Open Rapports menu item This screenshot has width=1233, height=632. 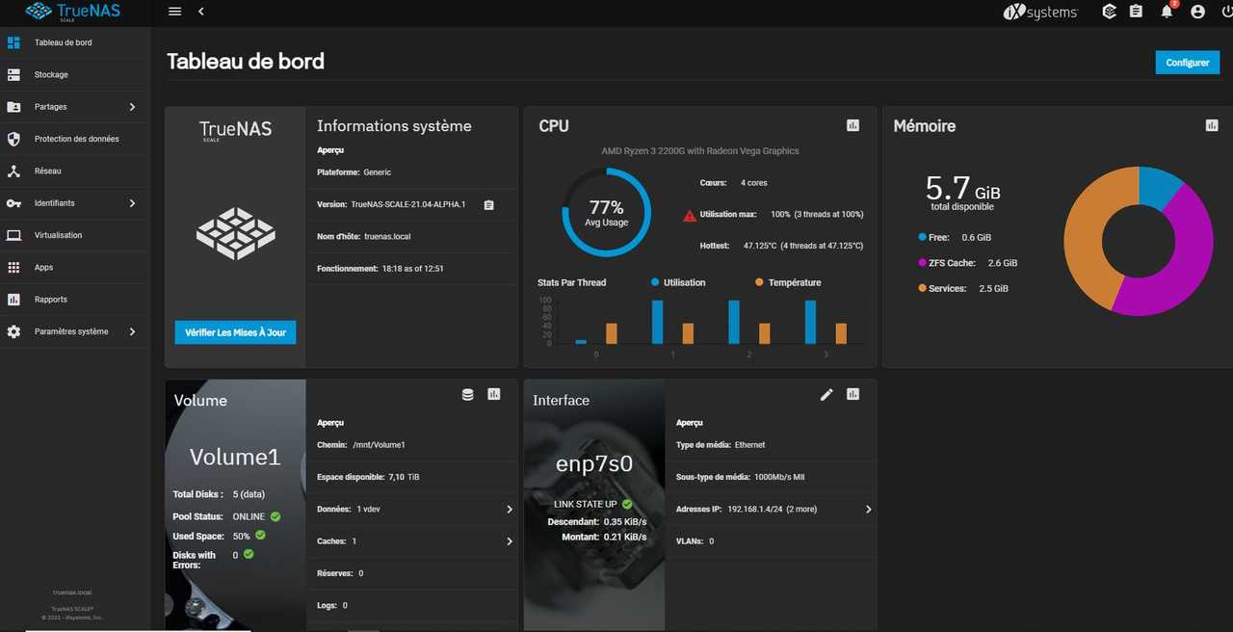[75, 300]
